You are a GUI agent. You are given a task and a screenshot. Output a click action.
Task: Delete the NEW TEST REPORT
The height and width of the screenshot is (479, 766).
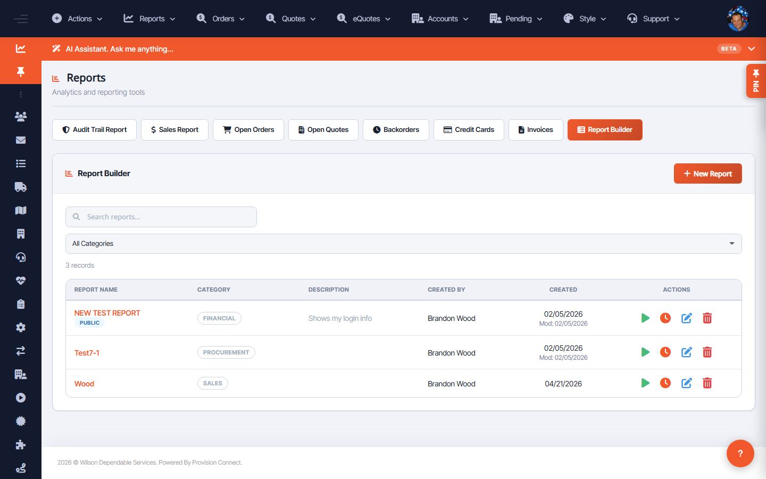click(x=707, y=318)
